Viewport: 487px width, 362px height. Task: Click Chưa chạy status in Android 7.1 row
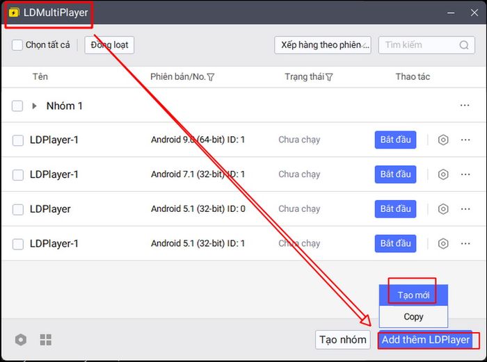pyautogui.click(x=299, y=174)
